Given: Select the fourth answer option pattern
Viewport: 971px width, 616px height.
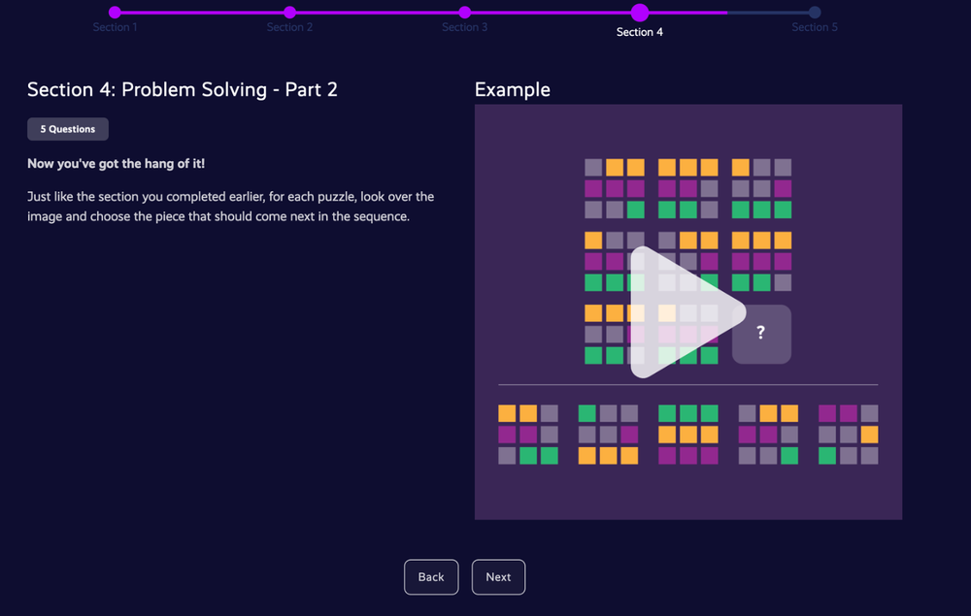Looking at the screenshot, I should click(768, 433).
